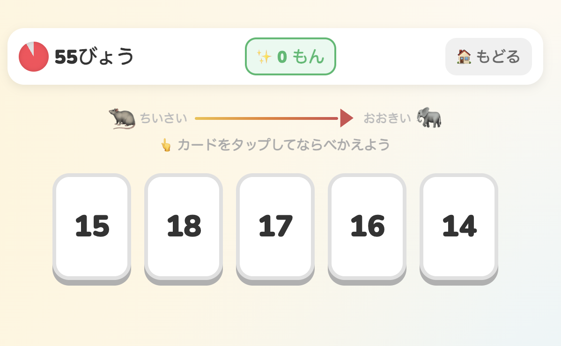Click the red countdown timer pie icon
Screen dimensions: 561x346
(34, 57)
